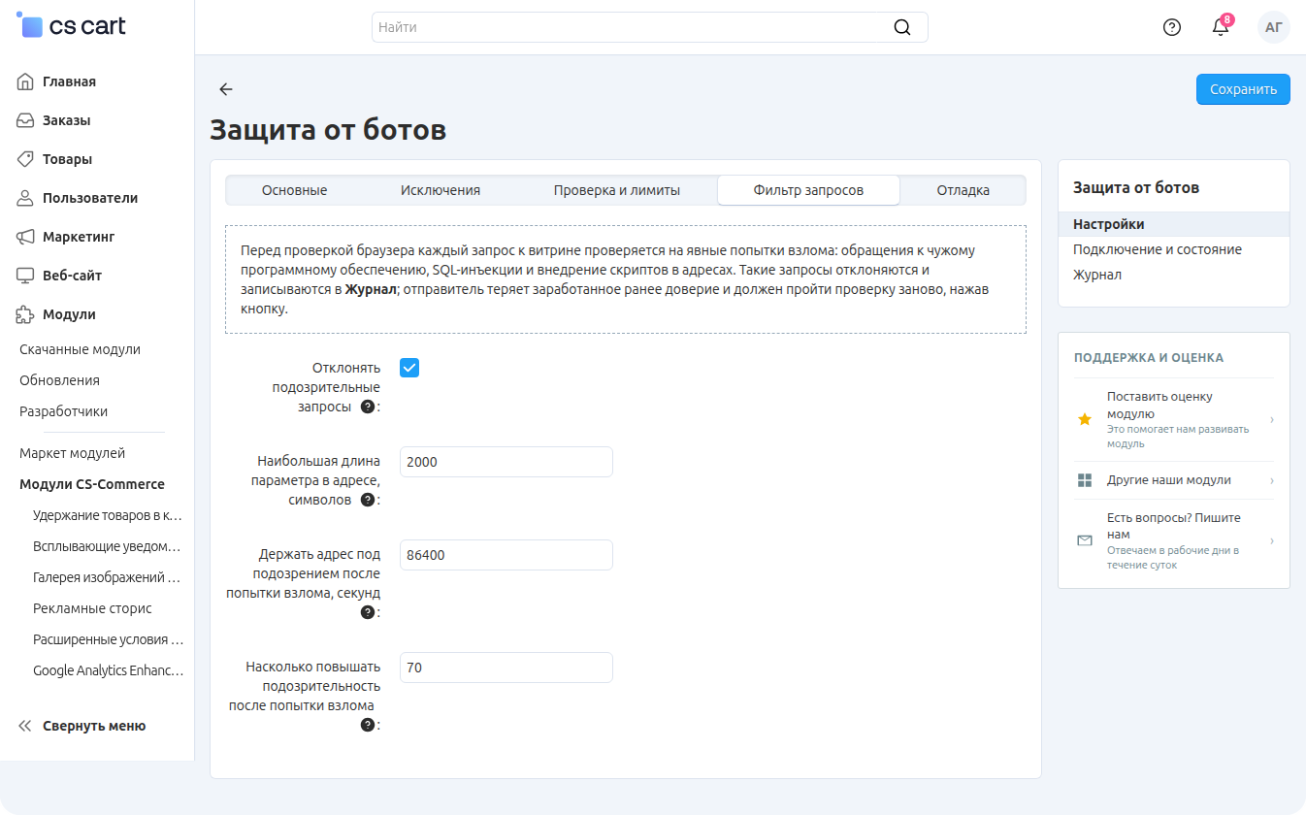Open Скачанные модули menu item
Image resolution: width=1306 pixels, height=815 pixels.
click(80, 349)
